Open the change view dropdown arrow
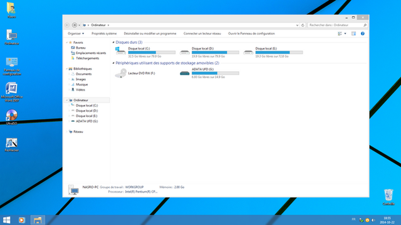 click(x=345, y=34)
